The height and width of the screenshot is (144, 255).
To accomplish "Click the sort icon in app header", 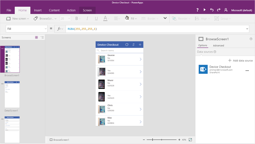I will click(134, 44).
